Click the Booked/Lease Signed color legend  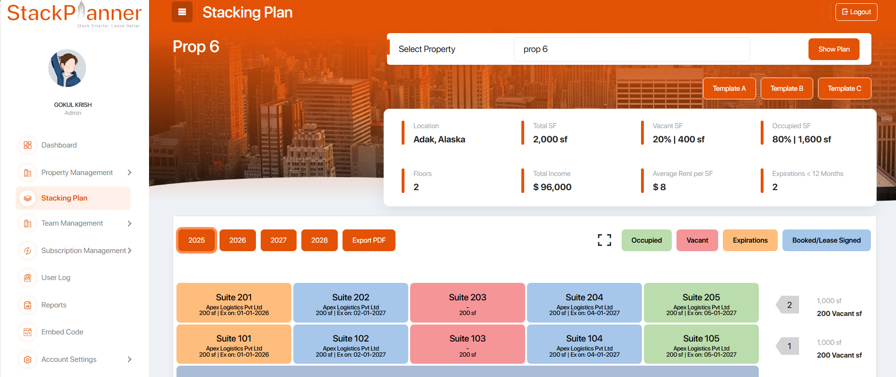(826, 240)
